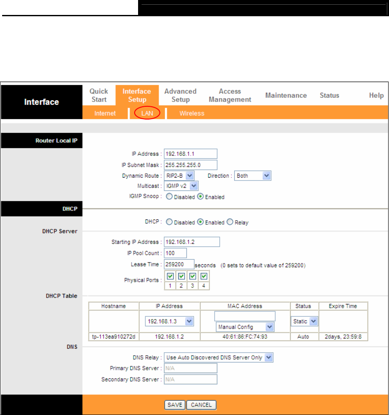Viewport: 389px width, 415px height.
Task: Expand the Dynamic Route dropdown
Action: (179, 175)
